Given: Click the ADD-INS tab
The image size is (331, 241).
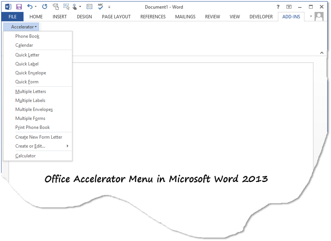Looking at the screenshot, I should pos(291,17).
